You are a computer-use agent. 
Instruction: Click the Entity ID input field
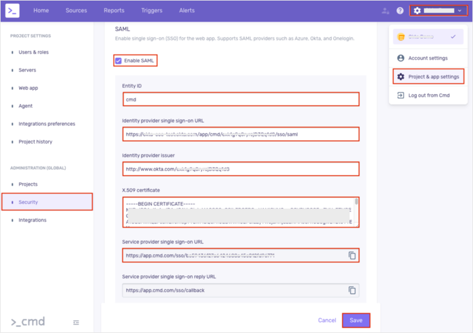(240, 99)
